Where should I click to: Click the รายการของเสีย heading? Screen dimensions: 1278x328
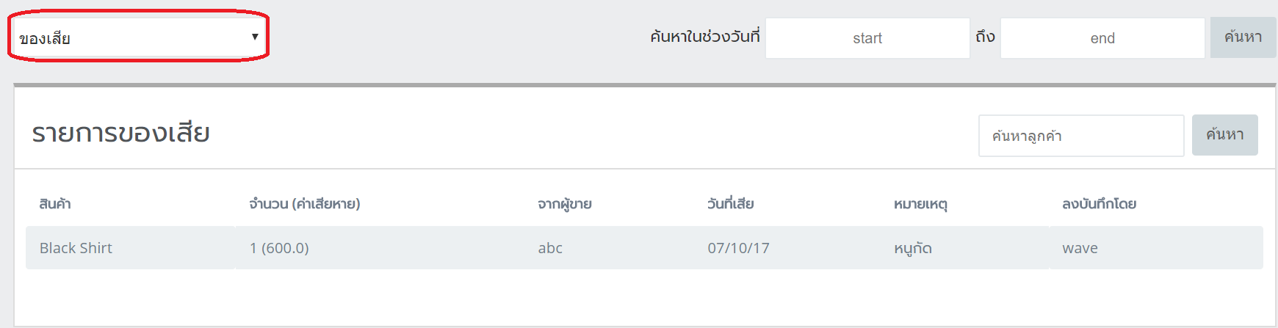tap(121, 134)
